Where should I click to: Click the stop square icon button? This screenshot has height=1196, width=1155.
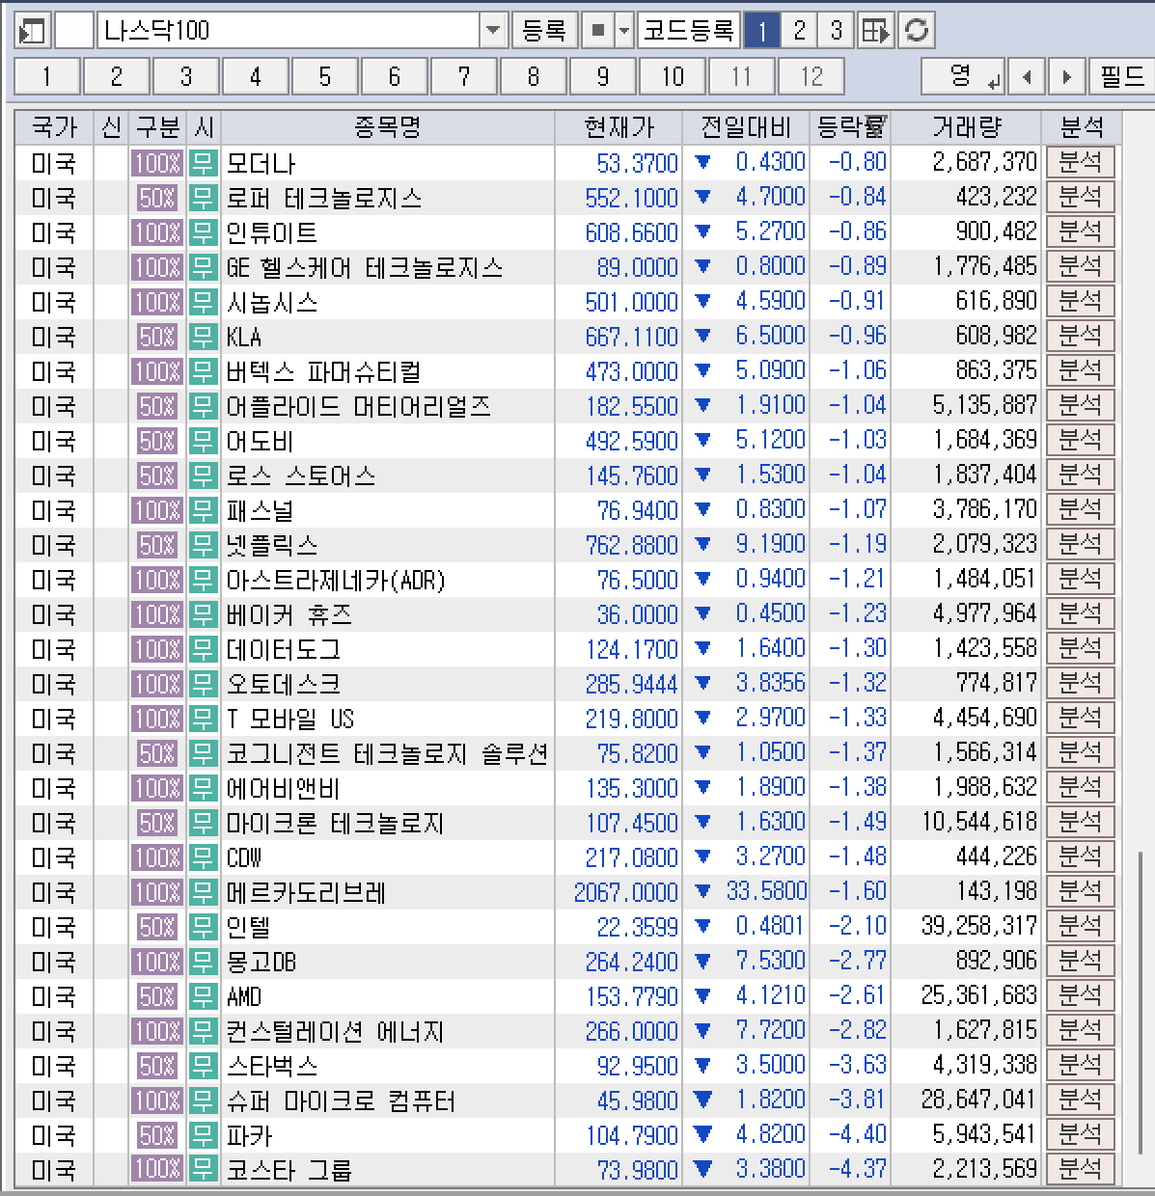(597, 31)
